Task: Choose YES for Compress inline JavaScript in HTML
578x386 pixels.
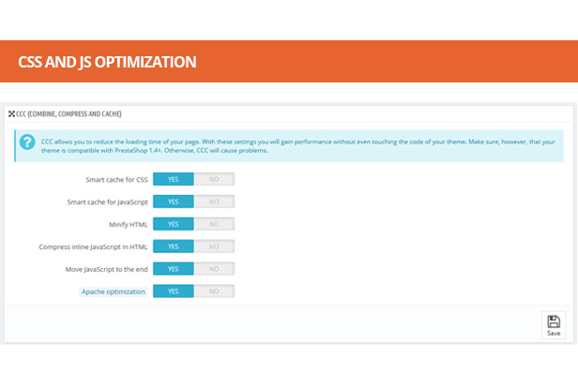Action: [173, 246]
